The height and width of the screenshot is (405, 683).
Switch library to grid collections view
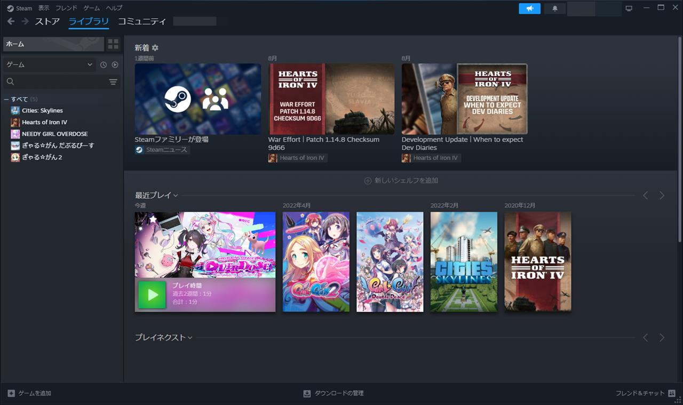(113, 44)
